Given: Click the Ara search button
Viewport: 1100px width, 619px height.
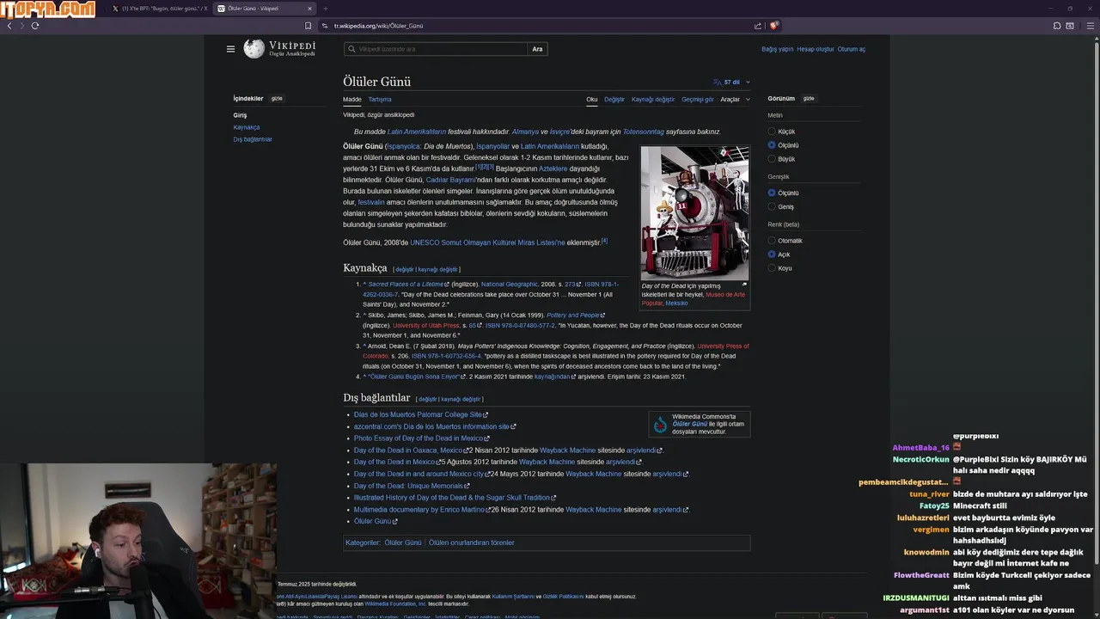Looking at the screenshot, I should point(537,49).
